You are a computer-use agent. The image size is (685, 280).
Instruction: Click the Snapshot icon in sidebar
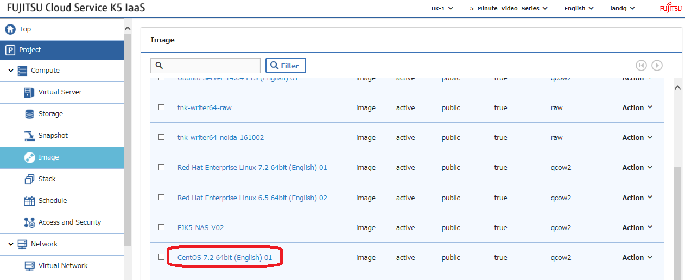(29, 136)
